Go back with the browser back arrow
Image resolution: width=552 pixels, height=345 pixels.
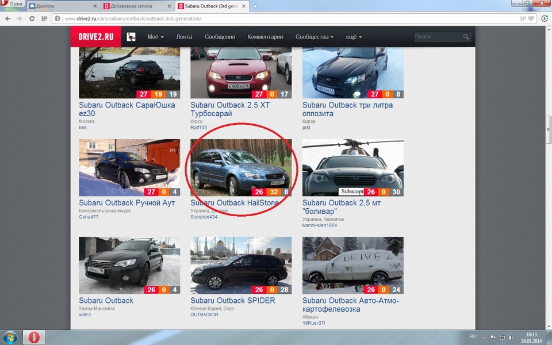(7, 18)
